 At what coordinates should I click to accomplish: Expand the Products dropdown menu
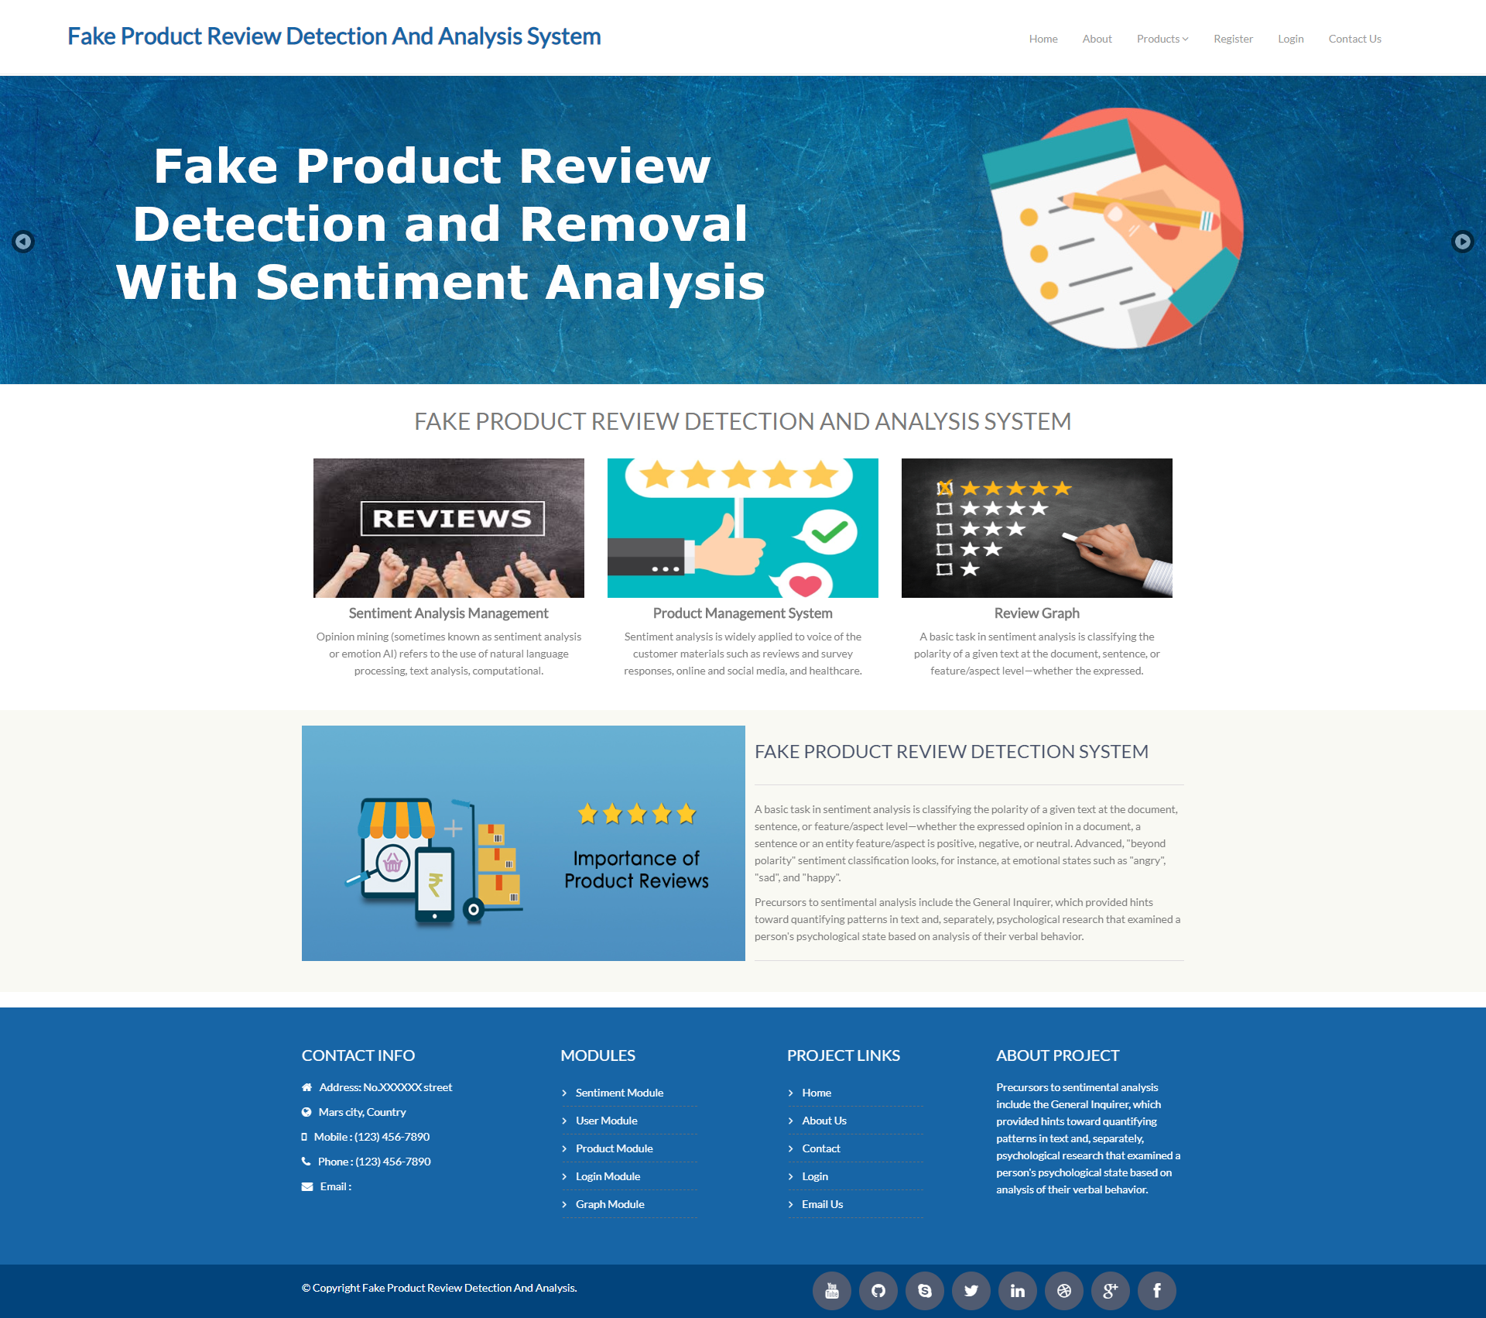pos(1159,38)
